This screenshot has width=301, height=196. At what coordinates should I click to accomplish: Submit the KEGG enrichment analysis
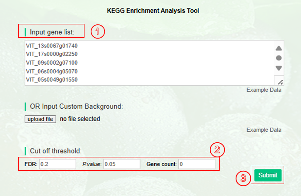[x=268, y=175]
